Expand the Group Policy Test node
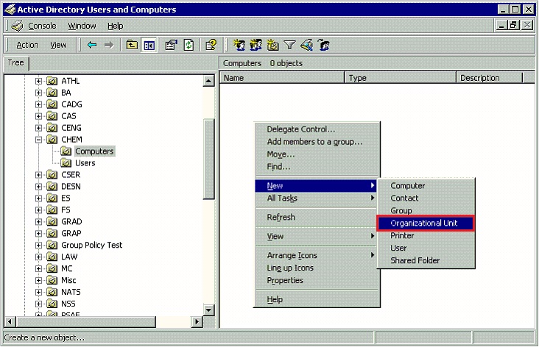539x347 pixels. point(38,245)
